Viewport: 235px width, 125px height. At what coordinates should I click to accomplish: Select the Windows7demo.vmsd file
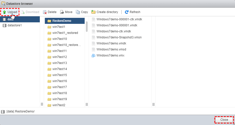point(111,49)
